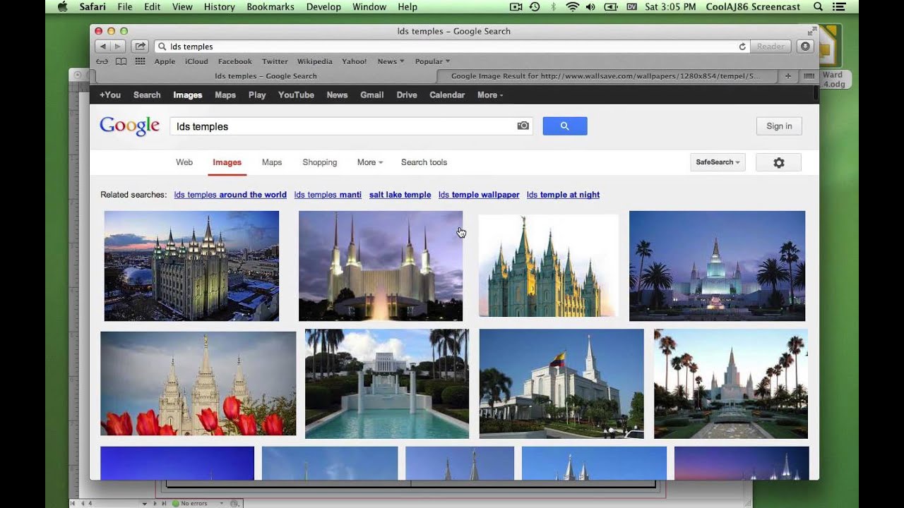The image size is (904, 508).
Task: Open the Window menu
Action: pyautogui.click(x=369, y=6)
